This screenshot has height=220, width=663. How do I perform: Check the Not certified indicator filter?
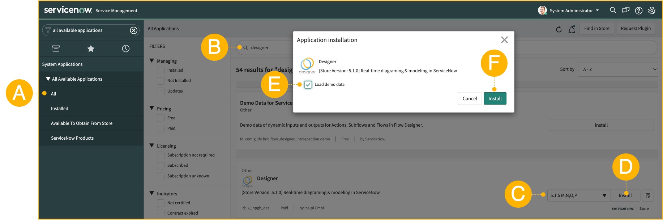coord(161,203)
